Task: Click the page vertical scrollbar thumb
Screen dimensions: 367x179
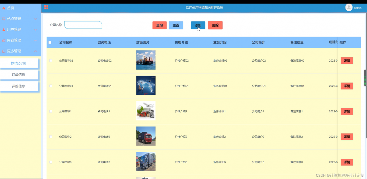Action: point(365,78)
